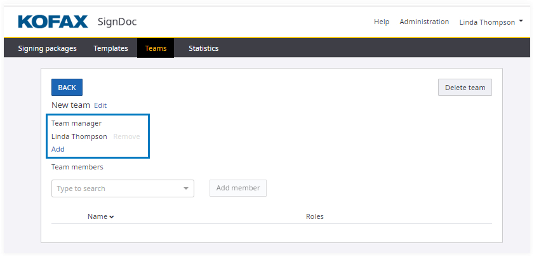Go to Administration
The image size is (534, 257).
click(424, 22)
